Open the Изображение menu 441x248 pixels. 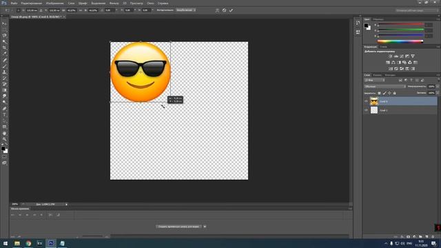[54, 3]
